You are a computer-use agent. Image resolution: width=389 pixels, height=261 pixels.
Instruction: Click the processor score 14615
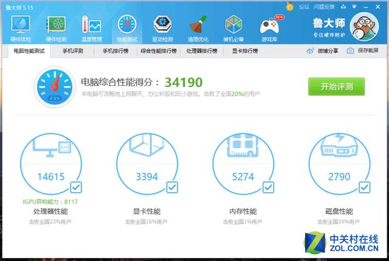(51, 177)
